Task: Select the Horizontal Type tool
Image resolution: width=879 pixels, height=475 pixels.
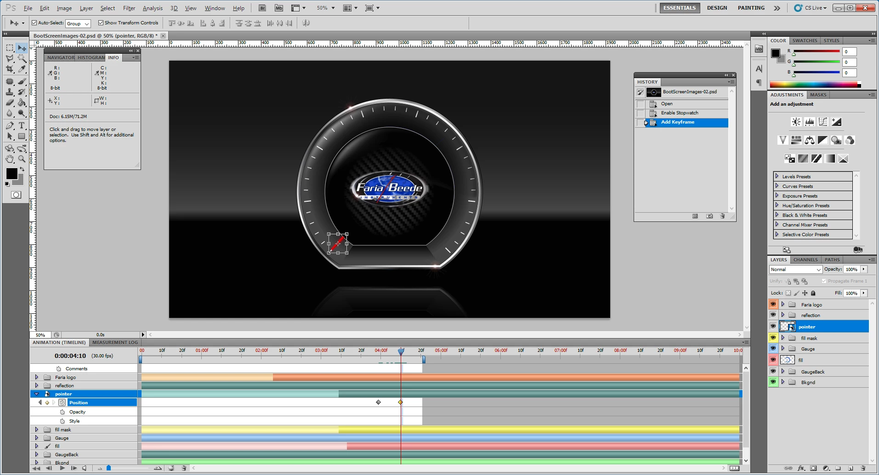Action: [22, 125]
